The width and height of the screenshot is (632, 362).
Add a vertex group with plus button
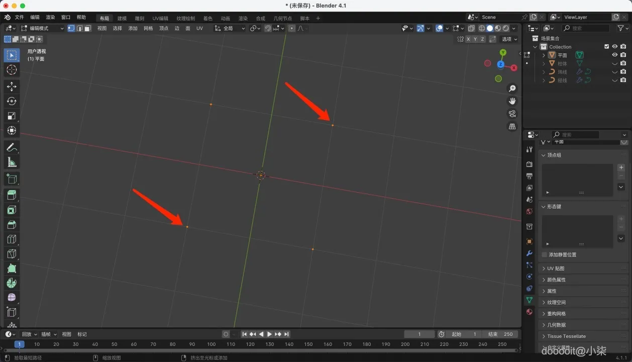(x=621, y=167)
